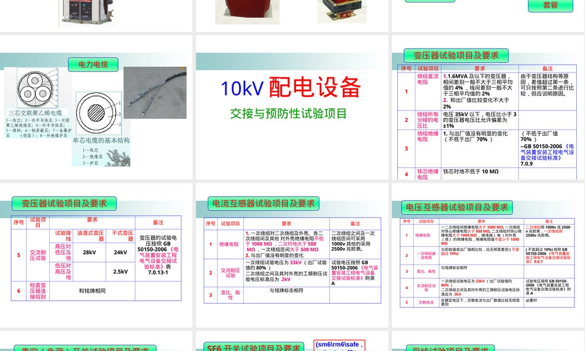
Task: Click the 空载电流 cell in 电压互感器 table
Action: tap(426, 302)
